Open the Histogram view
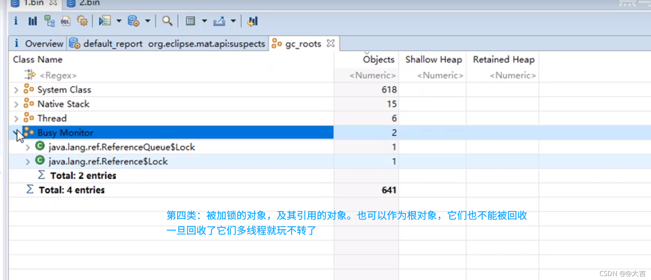Viewport: 651px width, 280px height. click(x=33, y=21)
